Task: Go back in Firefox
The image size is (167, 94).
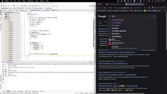Action: 98,8
